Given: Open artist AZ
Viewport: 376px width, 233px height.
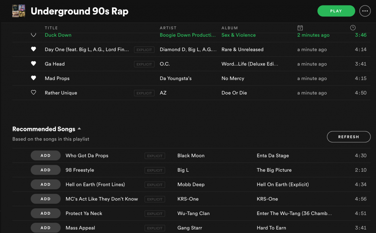Looking at the screenshot, I should (163, 93).
